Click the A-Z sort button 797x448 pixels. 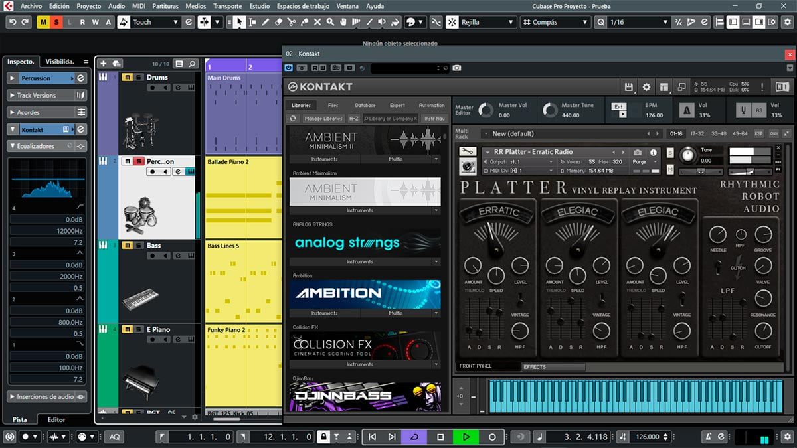pyautogui.click(x=354, y=119)
